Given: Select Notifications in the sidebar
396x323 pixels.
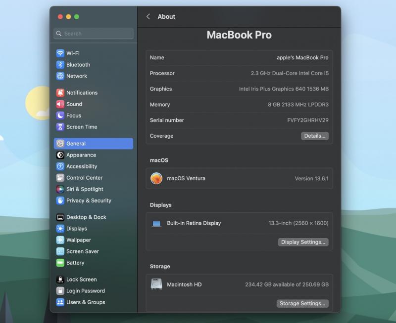Looking at the screenshot, I should click(94, 93).
